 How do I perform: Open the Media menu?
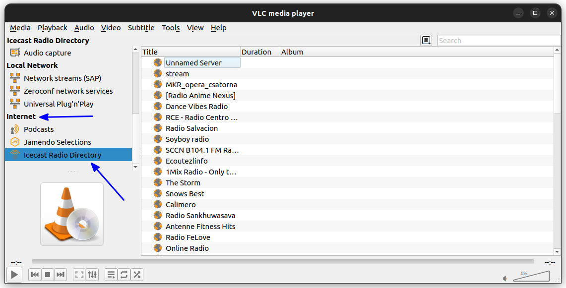tap(20, 28)
